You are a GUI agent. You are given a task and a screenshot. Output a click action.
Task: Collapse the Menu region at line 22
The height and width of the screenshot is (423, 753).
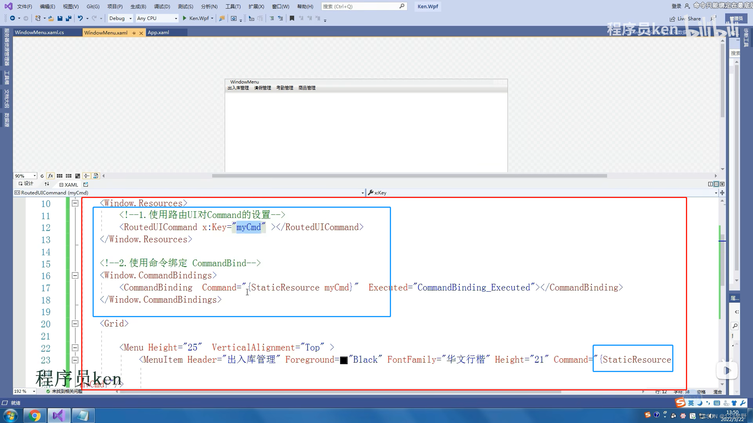tap(75, 348)
